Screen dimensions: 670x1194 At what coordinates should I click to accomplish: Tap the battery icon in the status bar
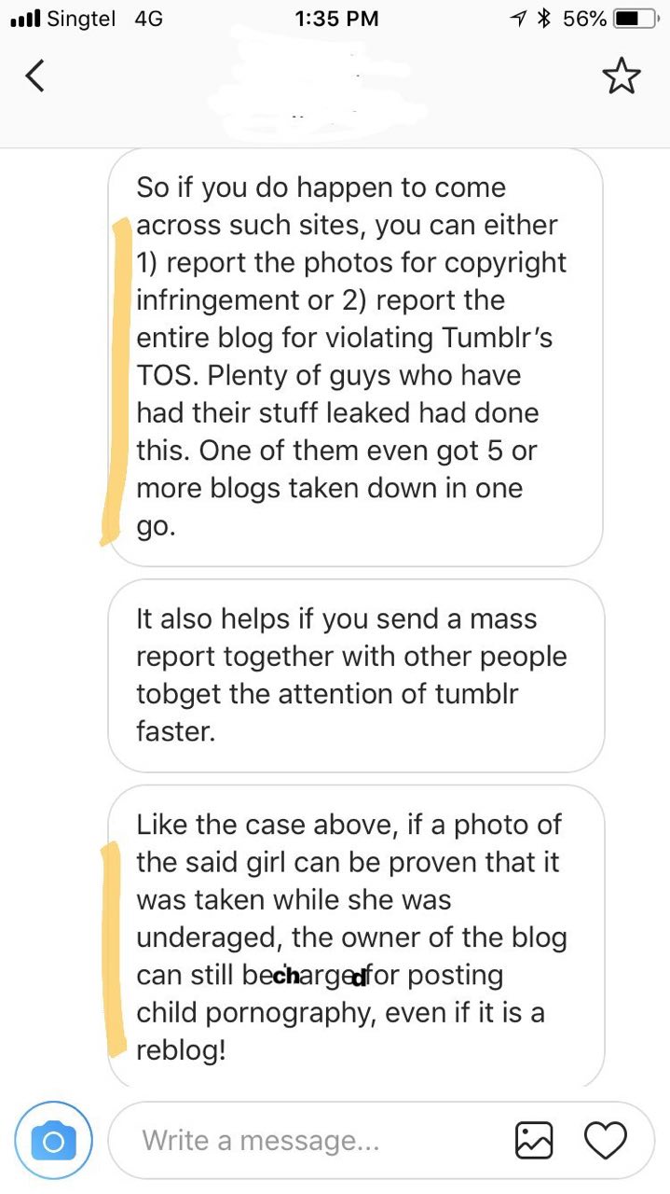coord(637,19)
